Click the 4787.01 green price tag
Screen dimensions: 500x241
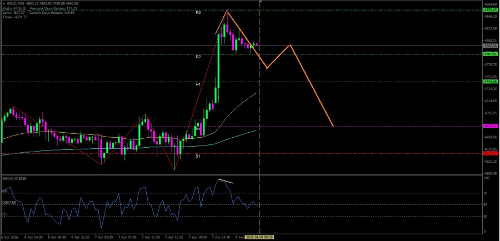click(x=491, y=54)
